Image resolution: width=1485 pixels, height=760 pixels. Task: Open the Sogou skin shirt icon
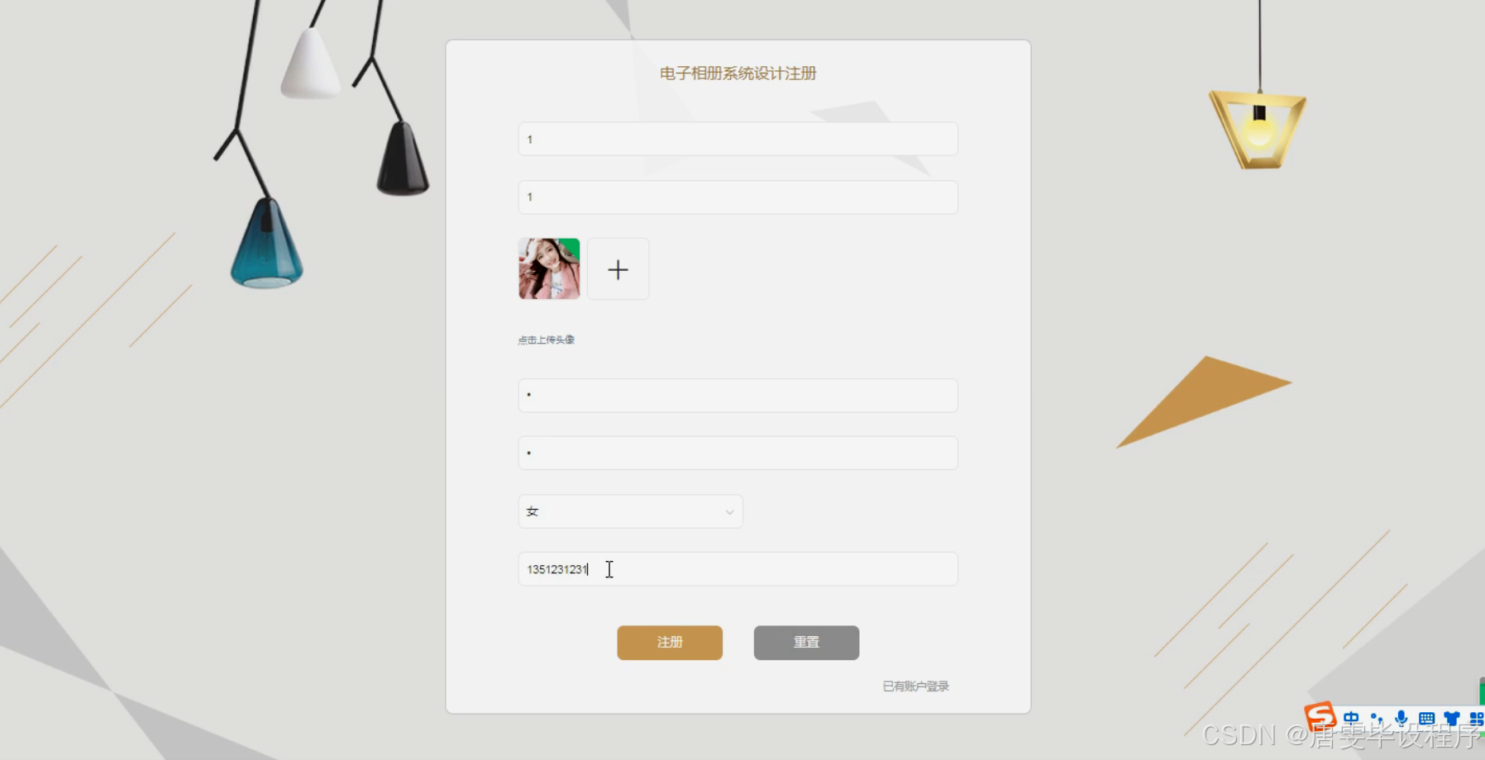[x=1452, y=718]
